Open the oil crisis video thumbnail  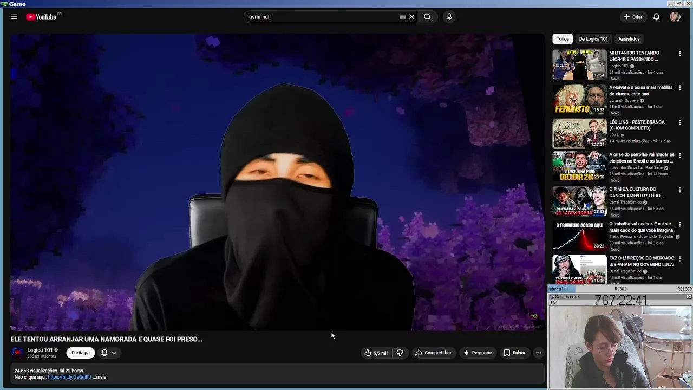click(x=579, y=167)
